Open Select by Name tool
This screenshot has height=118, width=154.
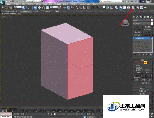[x=27, y=8]
